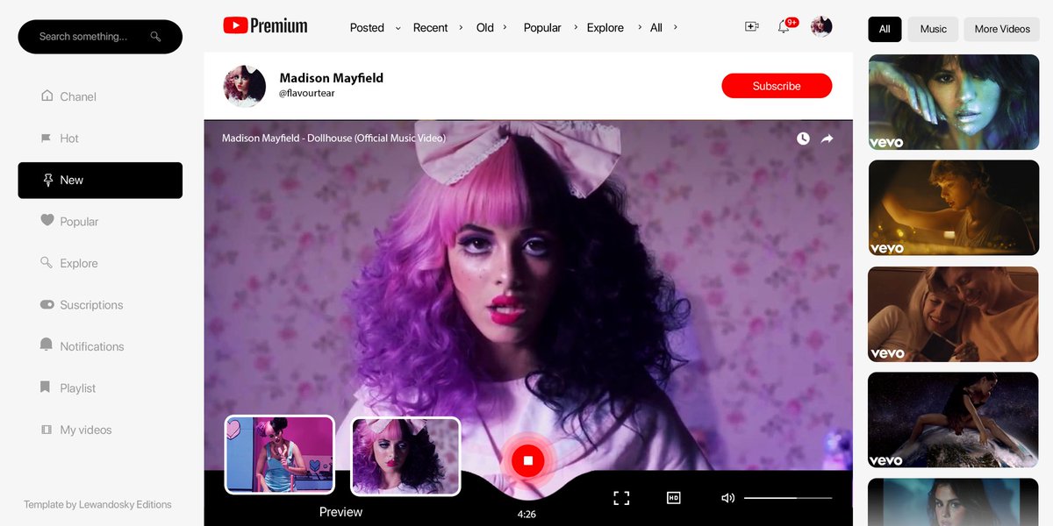Adjust the volume slider in the player
The height and width of the screenshot is (526, 1053).
(x=787, y=498)
